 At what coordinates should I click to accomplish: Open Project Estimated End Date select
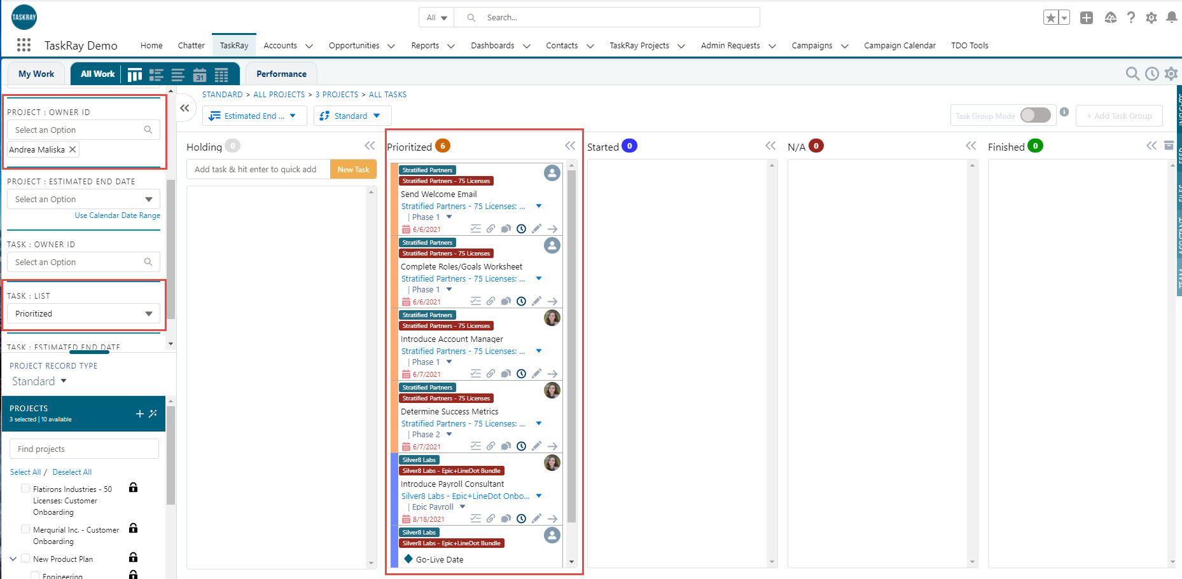(83, 199)
